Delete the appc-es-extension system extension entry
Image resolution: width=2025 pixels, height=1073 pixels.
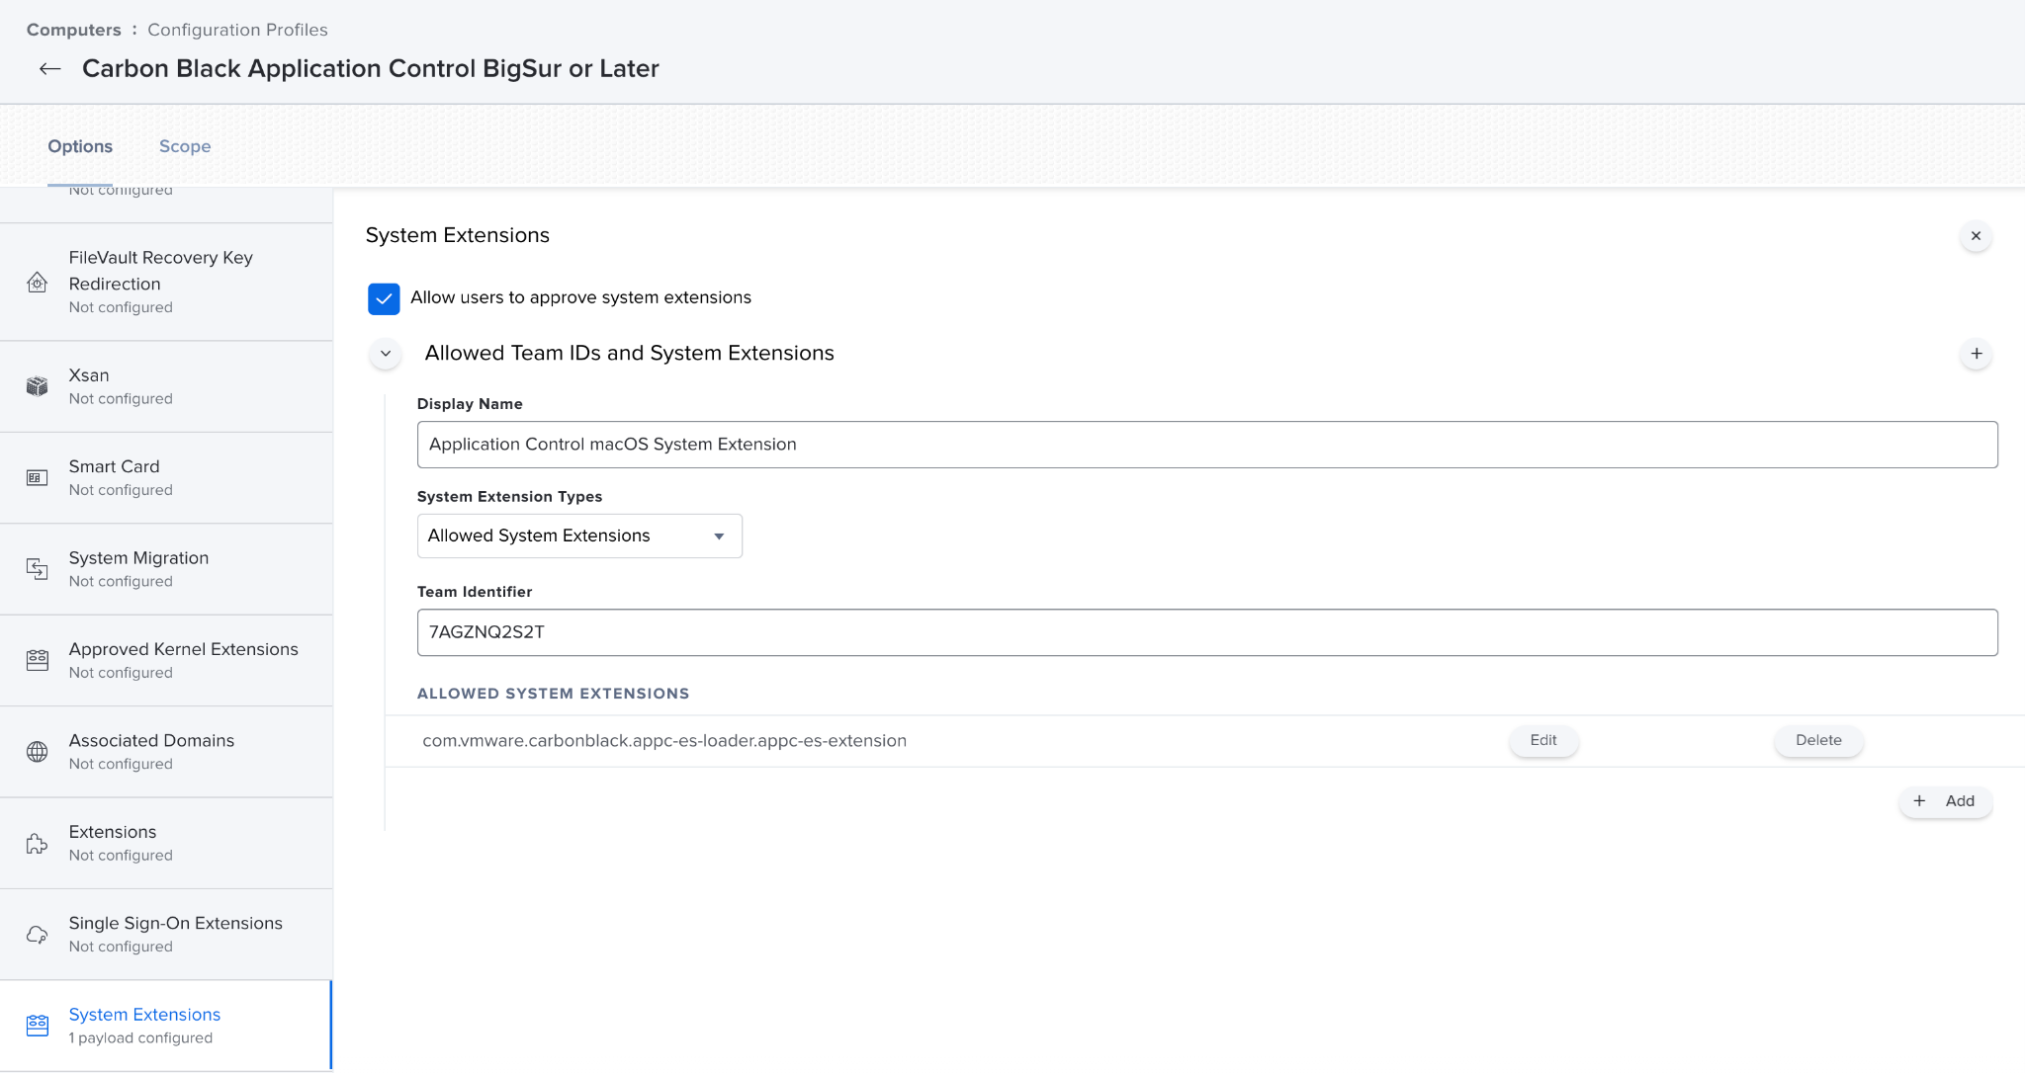[1818, 741]
